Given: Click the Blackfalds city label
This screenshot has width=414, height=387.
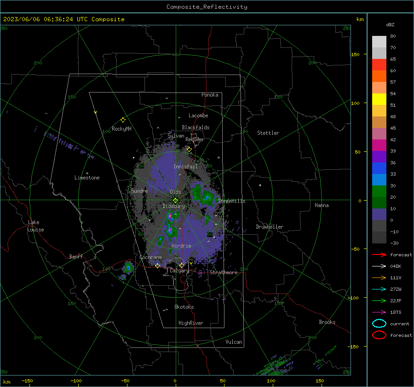Looking at the screenshot, I should coord(195,127).
